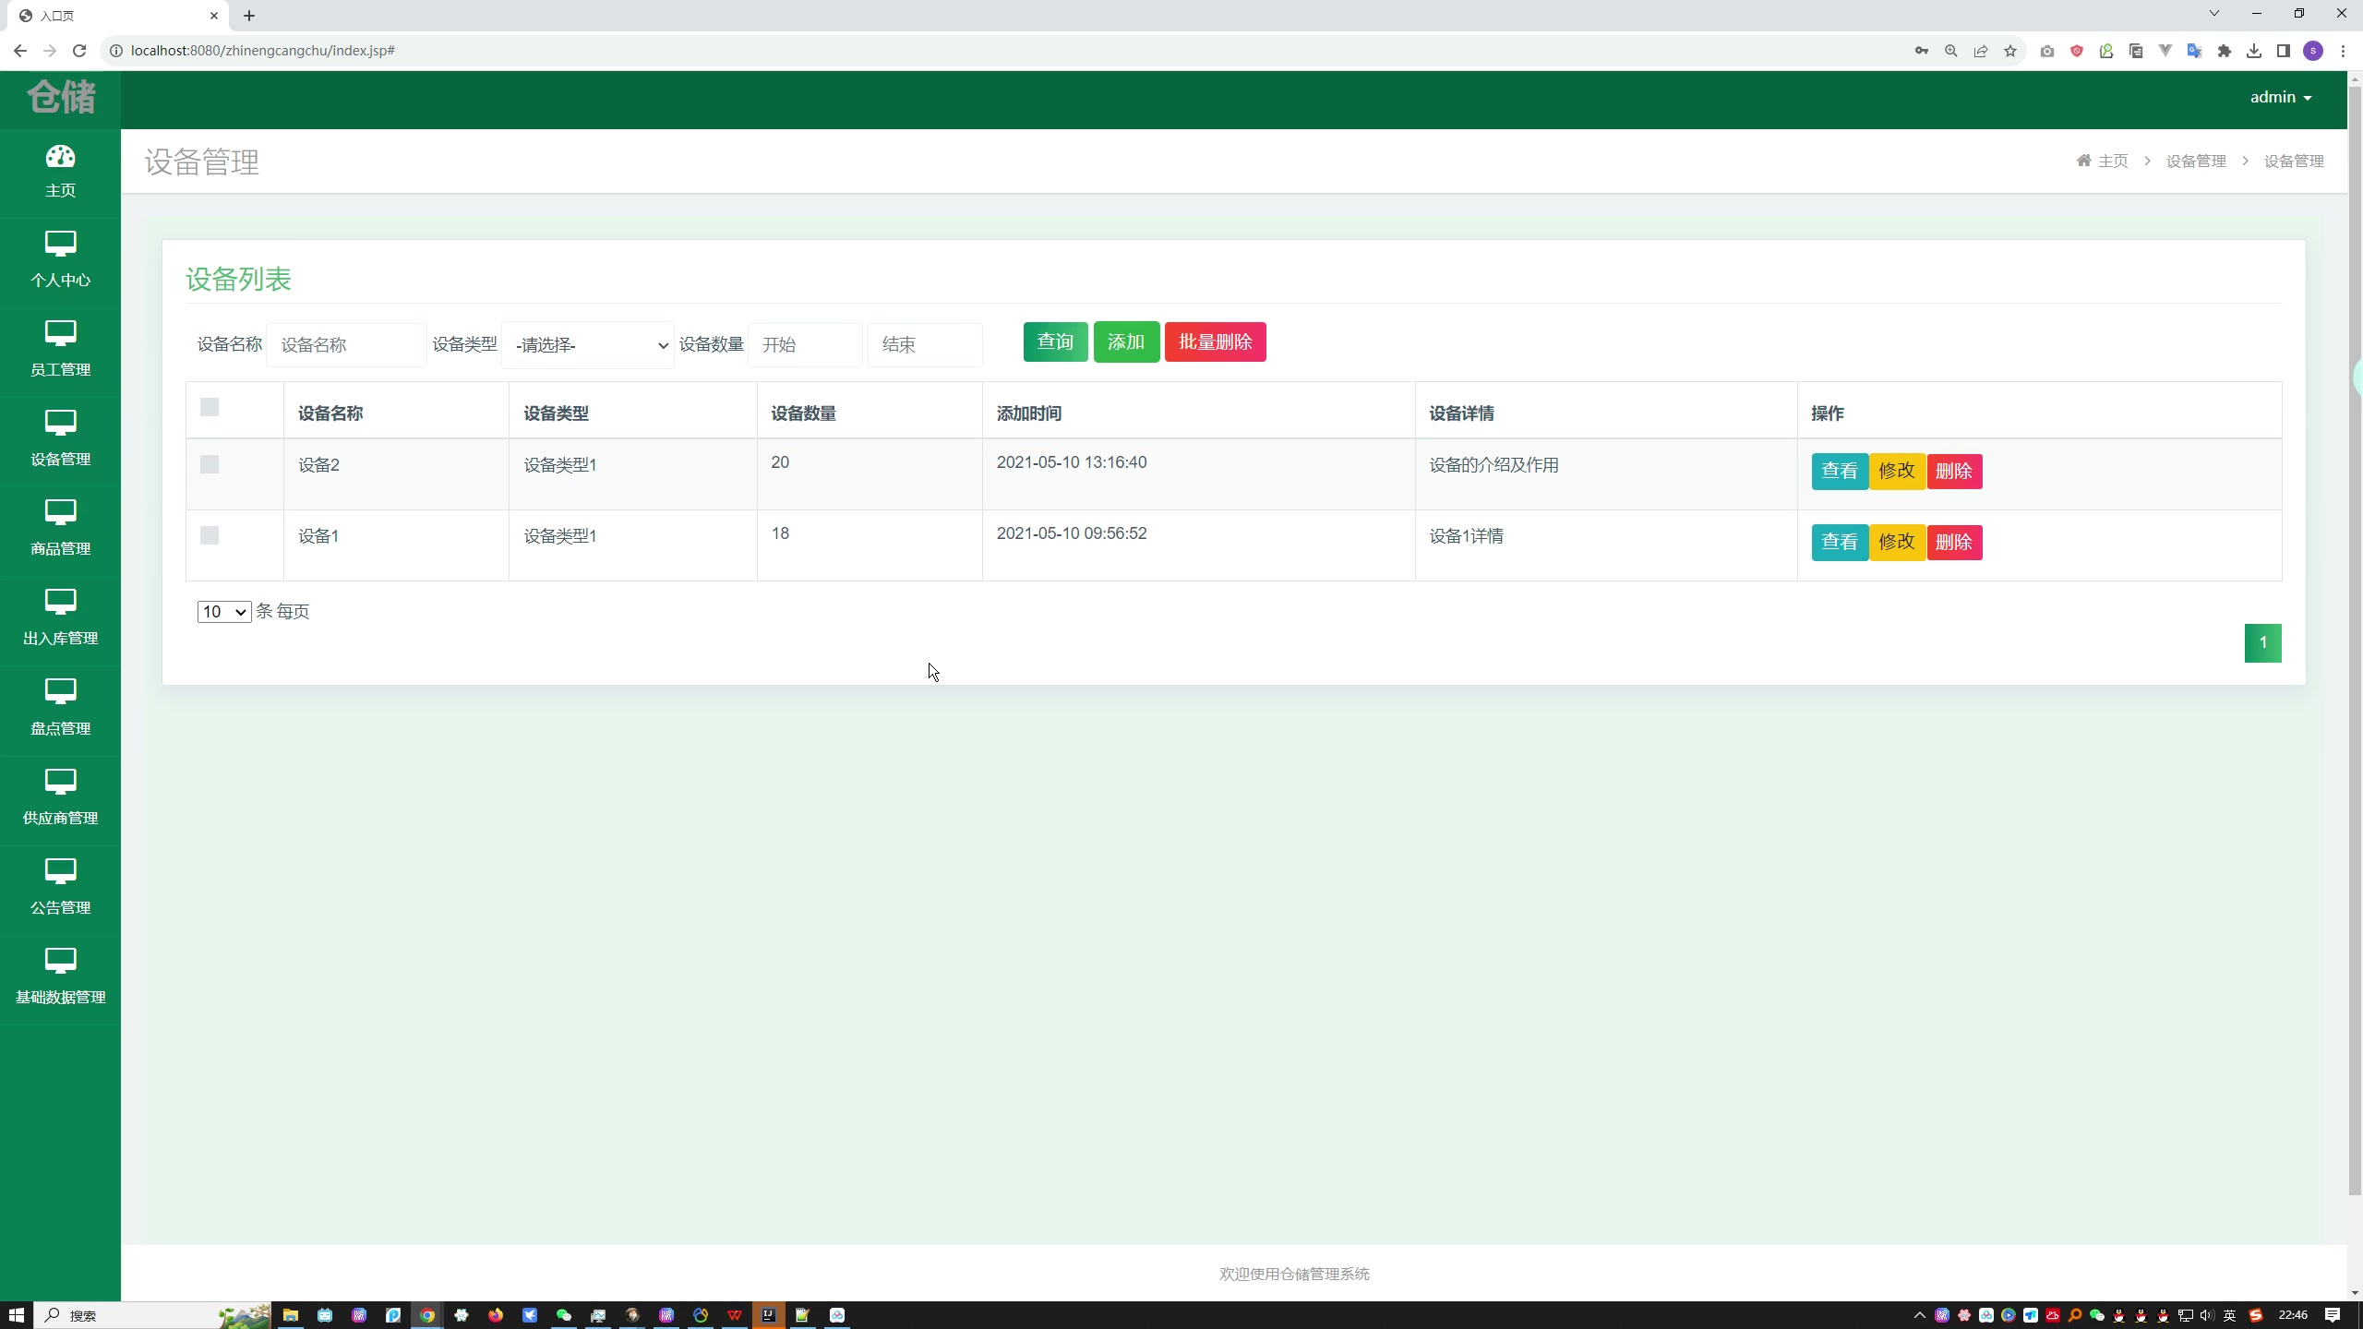This screenshot has width=2363, height=1329.
Task: Open 商品管理 monitor icon in sidebar
Action: point(60,512)
